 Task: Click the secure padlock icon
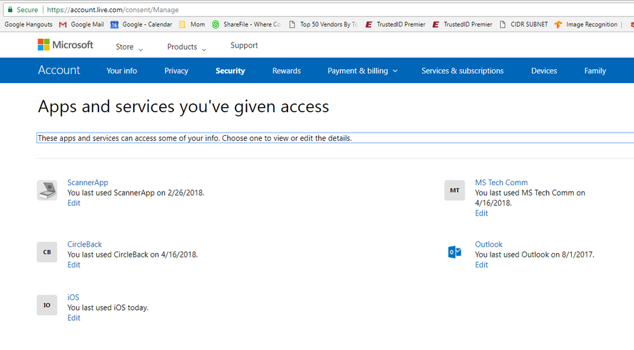10,10
